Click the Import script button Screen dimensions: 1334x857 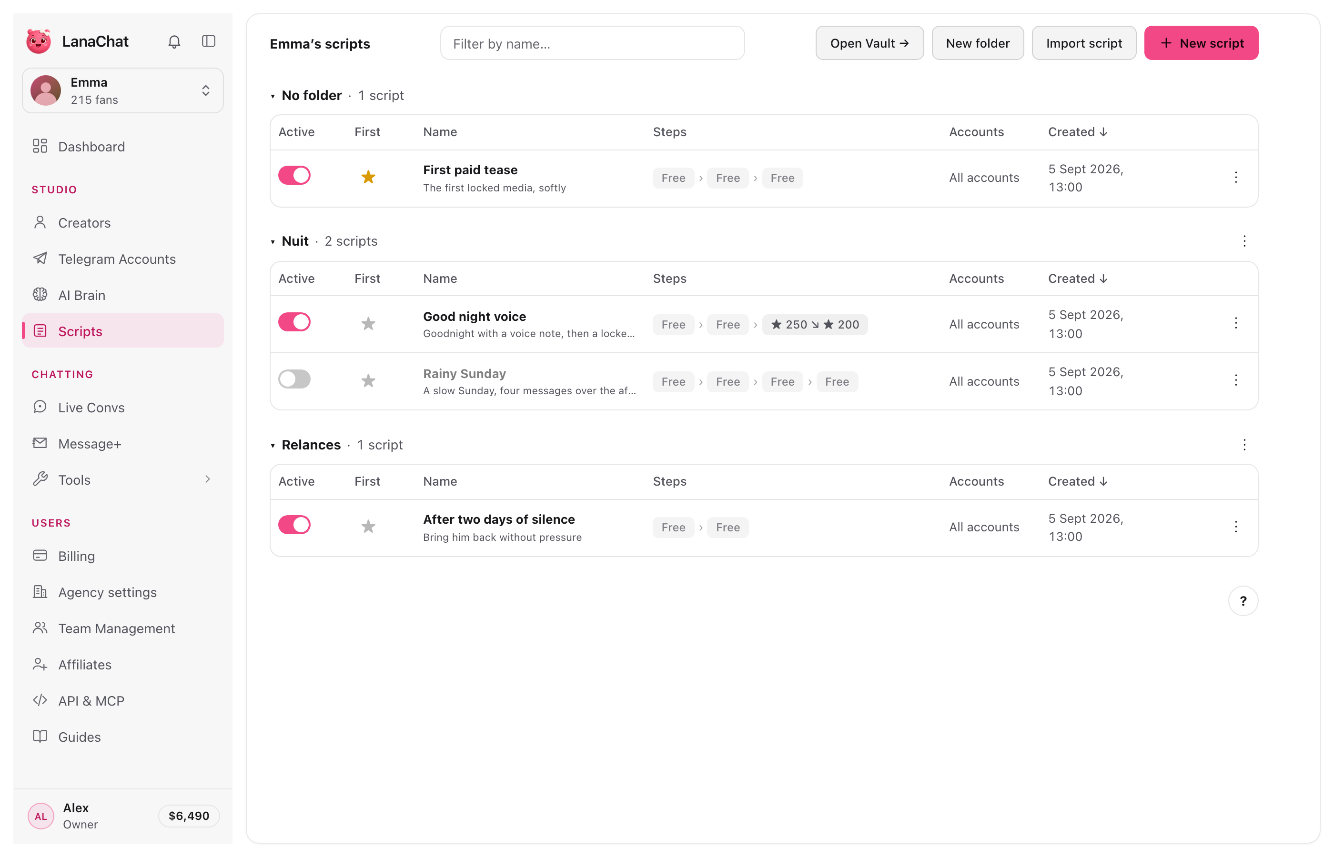coord(1084,43)
